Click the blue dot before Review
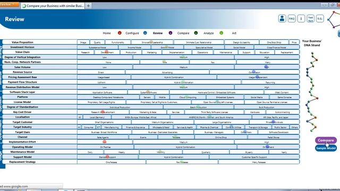This screenshot has width=340, height=191. coord(145,33)
